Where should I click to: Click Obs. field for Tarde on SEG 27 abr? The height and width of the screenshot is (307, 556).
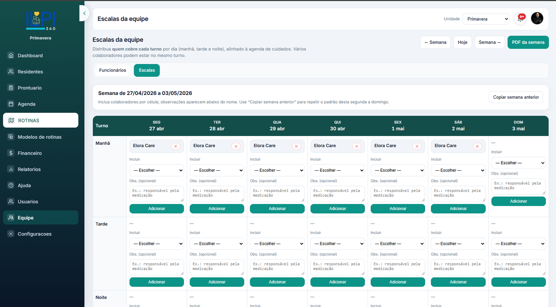[157, 267]
